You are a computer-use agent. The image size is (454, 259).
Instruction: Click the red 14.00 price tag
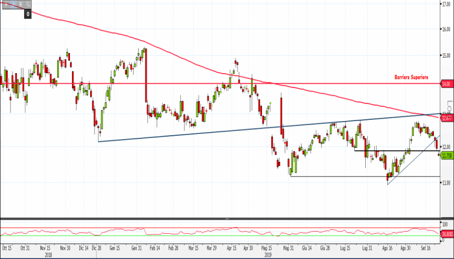pyautogui.click(x=446, y=84)
